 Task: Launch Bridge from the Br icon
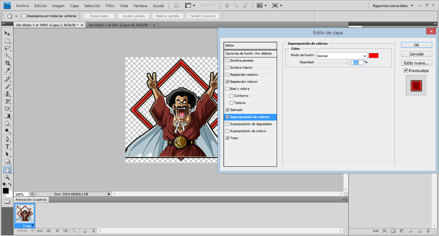pyautogui.click(x=176, y=5)
